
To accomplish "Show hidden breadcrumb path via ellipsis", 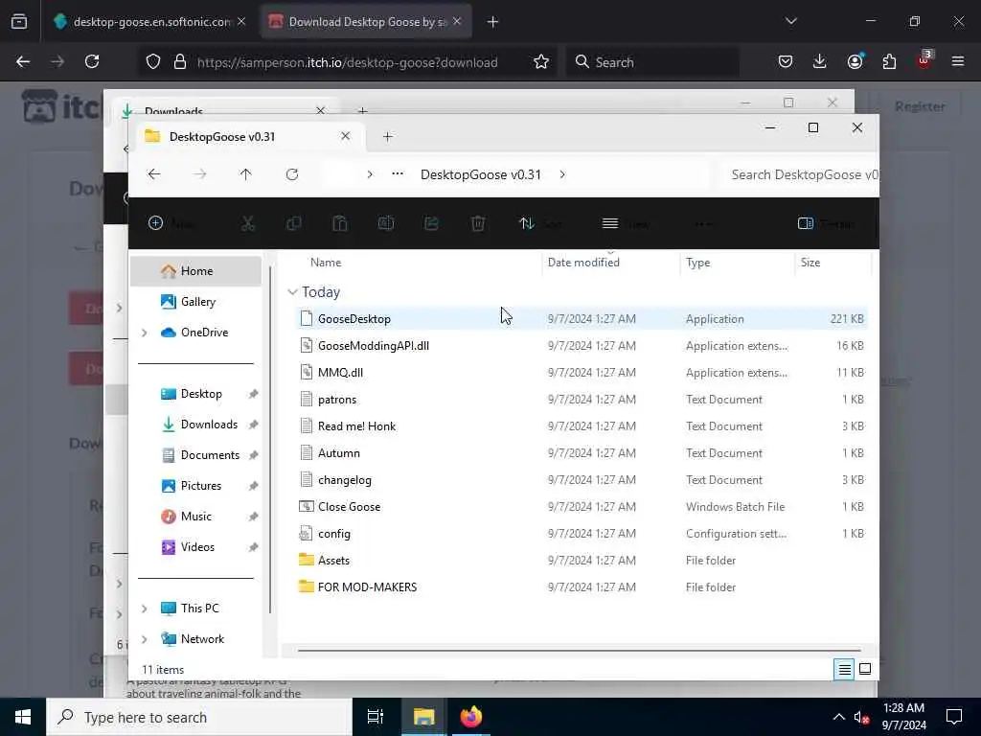I will (398, 174).
